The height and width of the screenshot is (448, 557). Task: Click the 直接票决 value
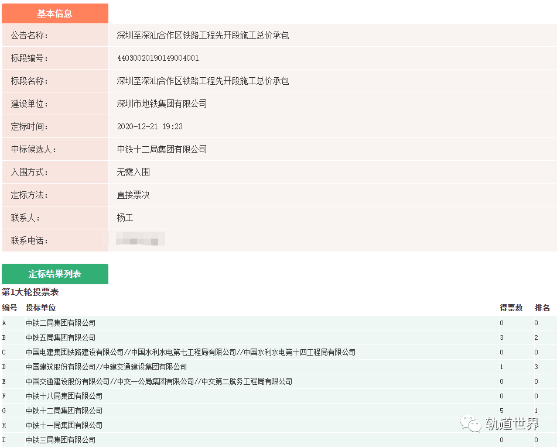click(x=134, y=195)
